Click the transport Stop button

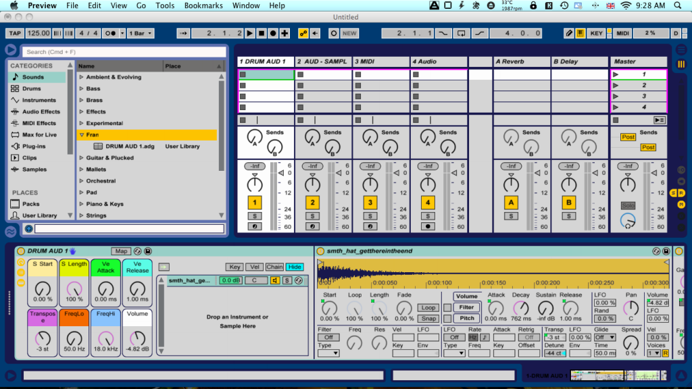[x=262, y=33]
